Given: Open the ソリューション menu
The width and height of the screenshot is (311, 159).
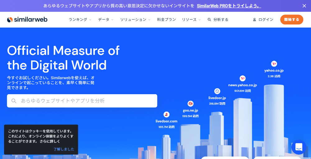Looking at the screenshot, I should pos(133,20).
